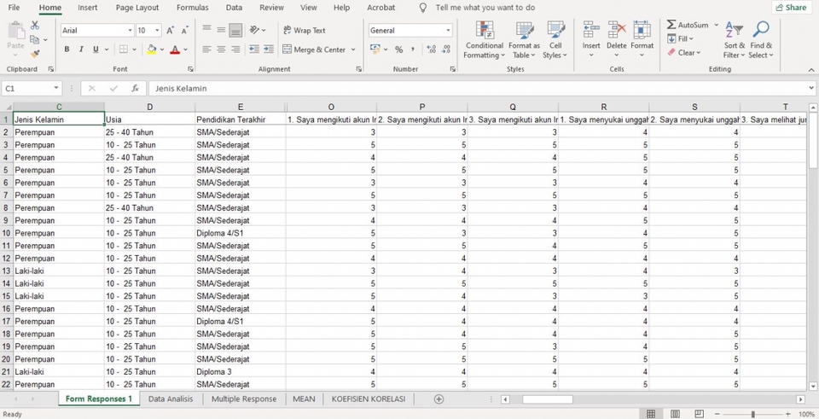Open Conditional Formatting
Viewport: 819px width, 419px height.
(485, 40)
